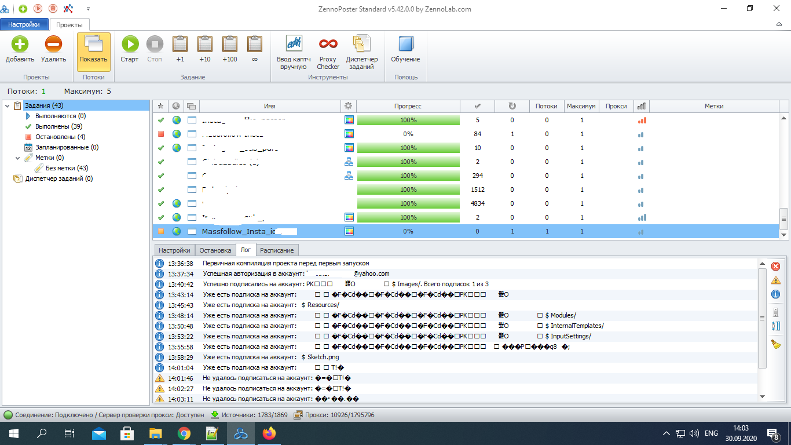Open Диспетчер заданий in the ribbon

(362, 52)
